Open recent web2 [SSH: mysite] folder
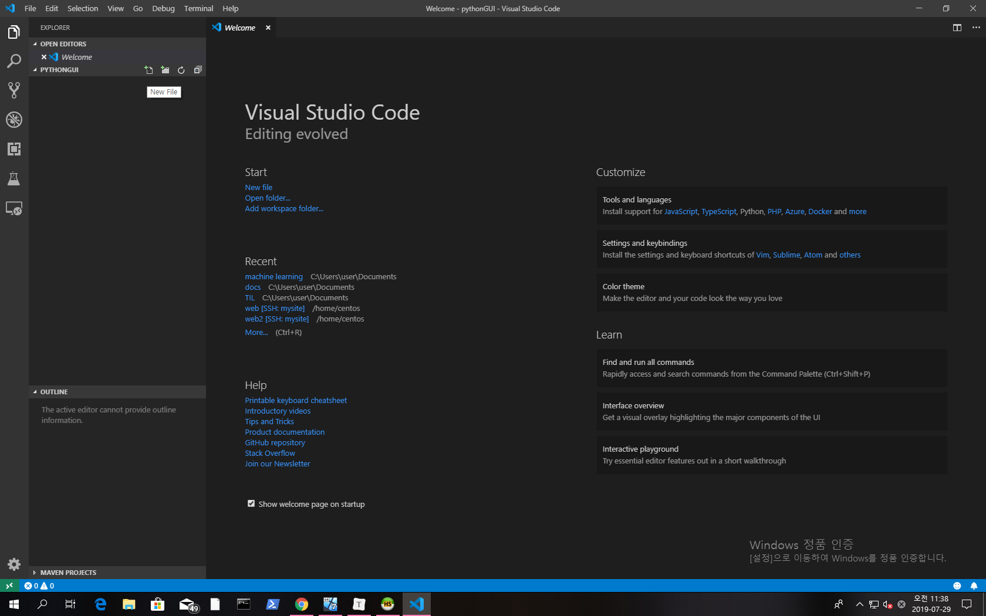The image size is (986, 616). [277, 319]
